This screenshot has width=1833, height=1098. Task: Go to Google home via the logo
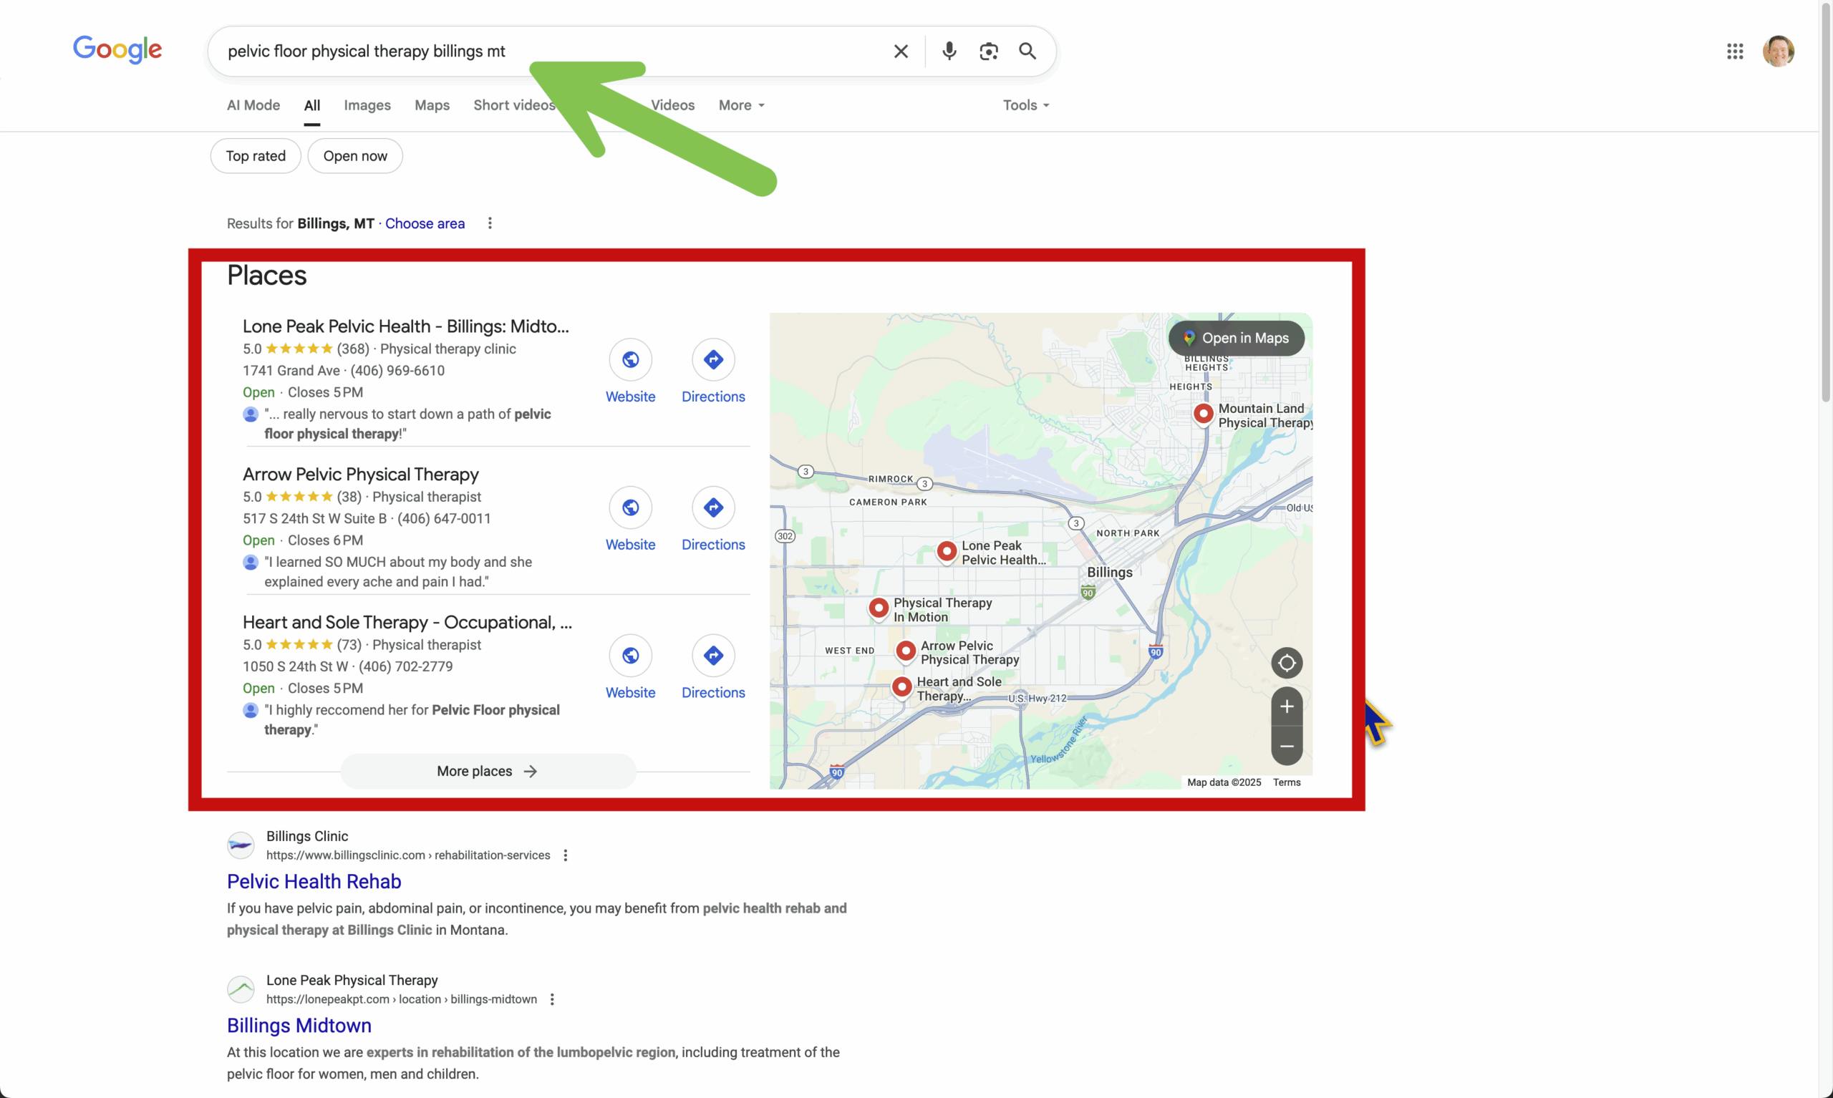point(117,49)
